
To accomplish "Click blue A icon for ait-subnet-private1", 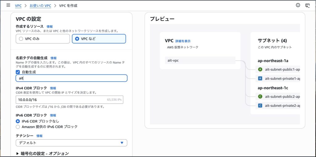I will [x=260, y=78].
